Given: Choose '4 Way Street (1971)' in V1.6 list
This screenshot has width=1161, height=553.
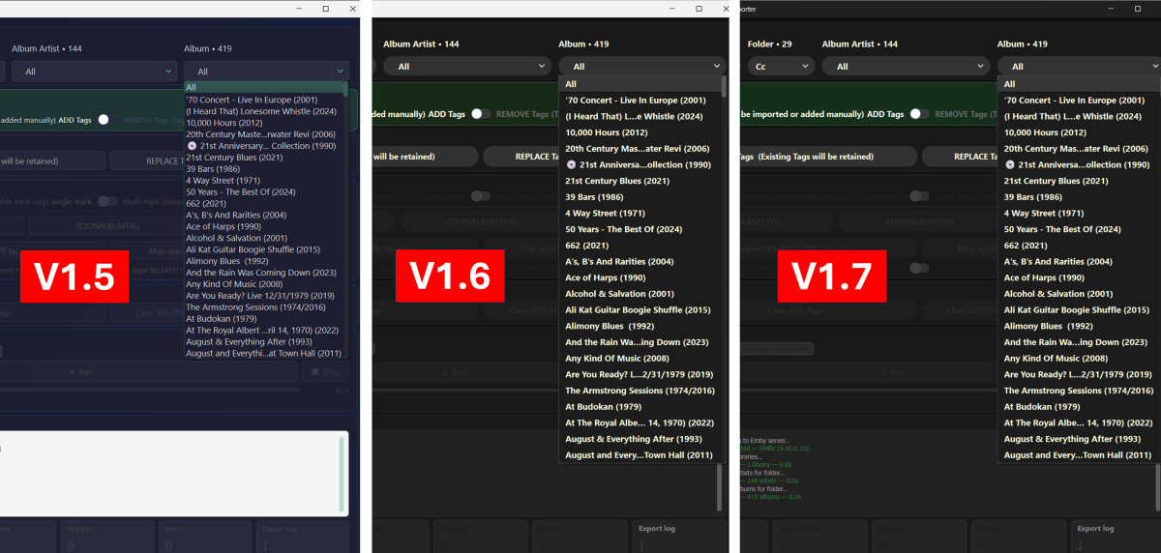Looking at the screenshot, I should 639,213.
